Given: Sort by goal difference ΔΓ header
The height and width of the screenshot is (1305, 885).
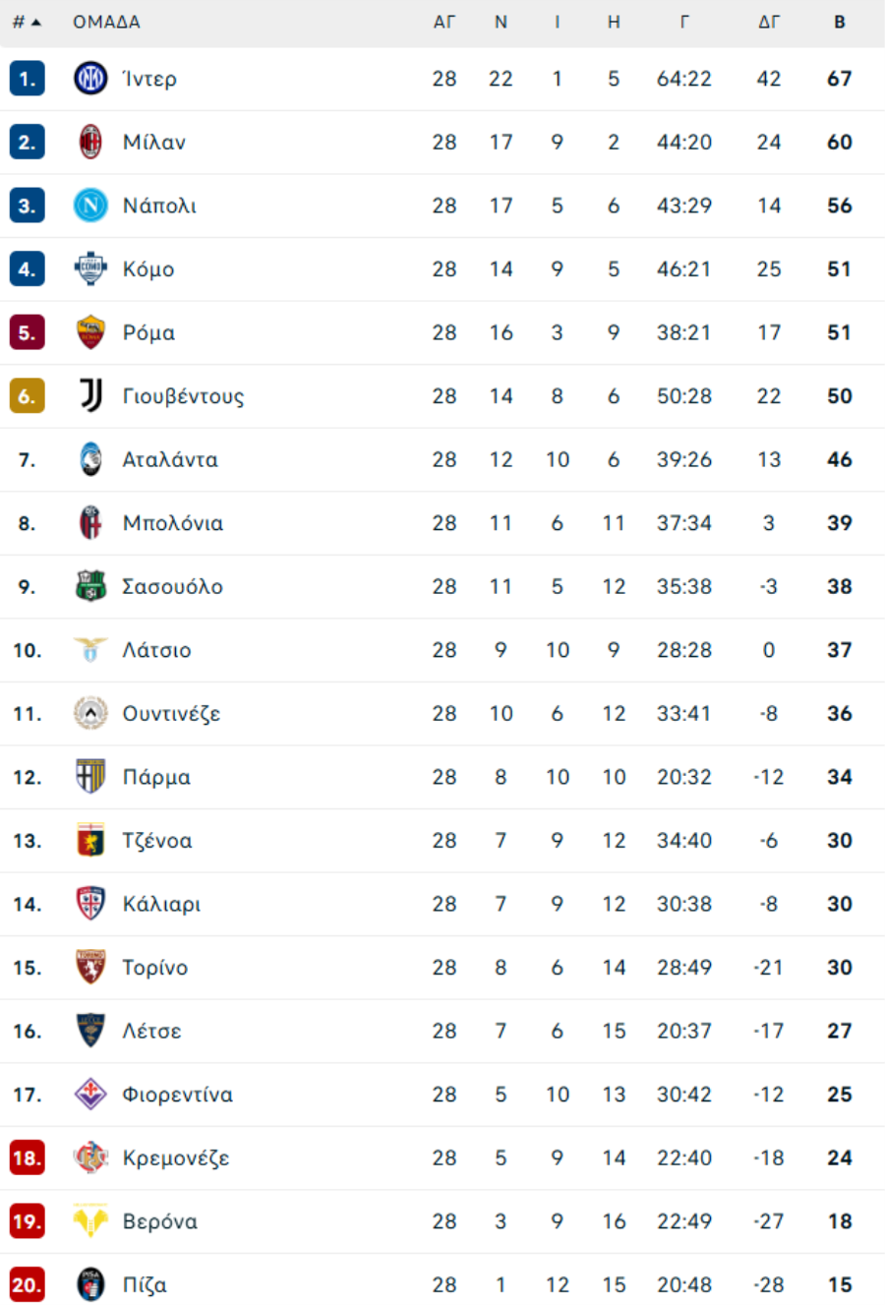Looking at the screenshot, I should coord(769,23).
